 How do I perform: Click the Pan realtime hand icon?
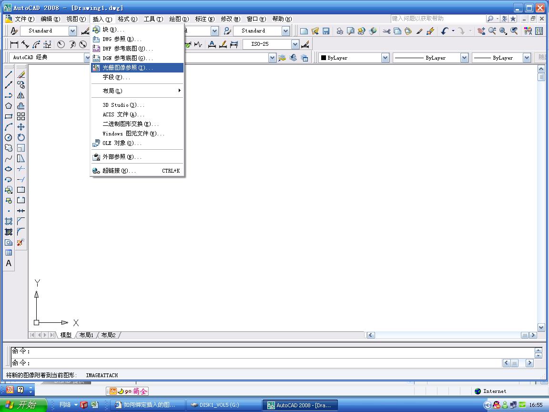click(481, 31)
